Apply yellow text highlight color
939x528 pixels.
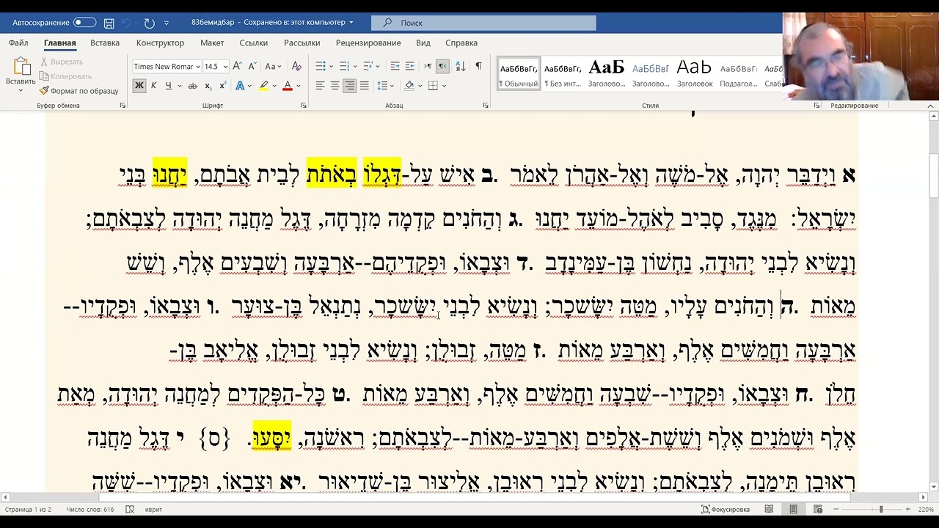263,86
